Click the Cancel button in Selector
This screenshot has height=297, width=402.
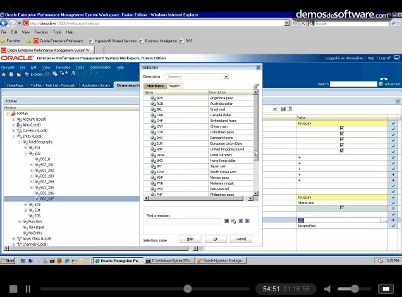pyautogui.click(x=241, y=239)
